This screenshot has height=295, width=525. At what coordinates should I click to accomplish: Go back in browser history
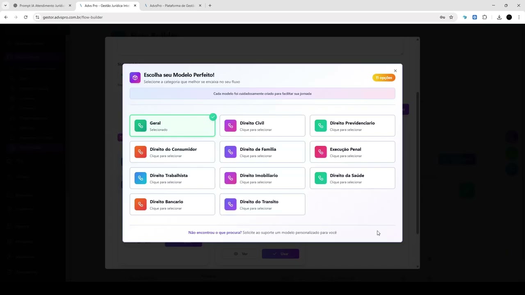(6, 17)
